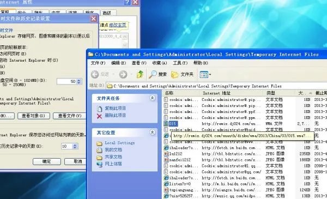Click the 修改主页 link
327x199 pixels.
click(x=118, y=25)
